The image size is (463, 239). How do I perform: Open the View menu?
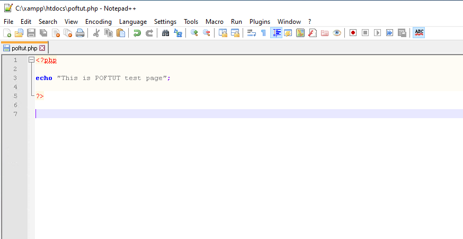tap(71, 22)
